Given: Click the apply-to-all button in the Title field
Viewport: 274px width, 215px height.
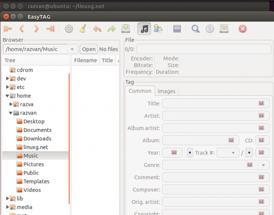Looking at the screenshot, I should click(x=261, y=103).
